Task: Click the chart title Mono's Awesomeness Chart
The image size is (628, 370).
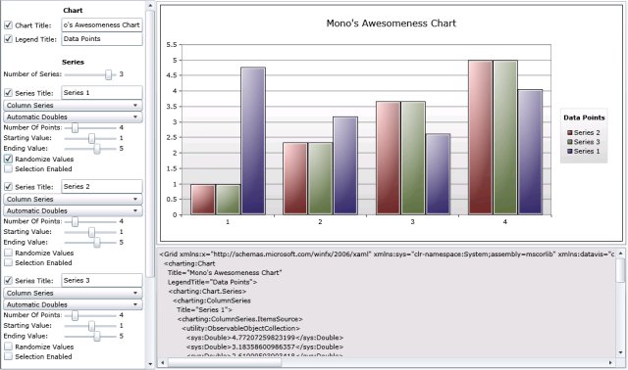Action: pos(391,23)
